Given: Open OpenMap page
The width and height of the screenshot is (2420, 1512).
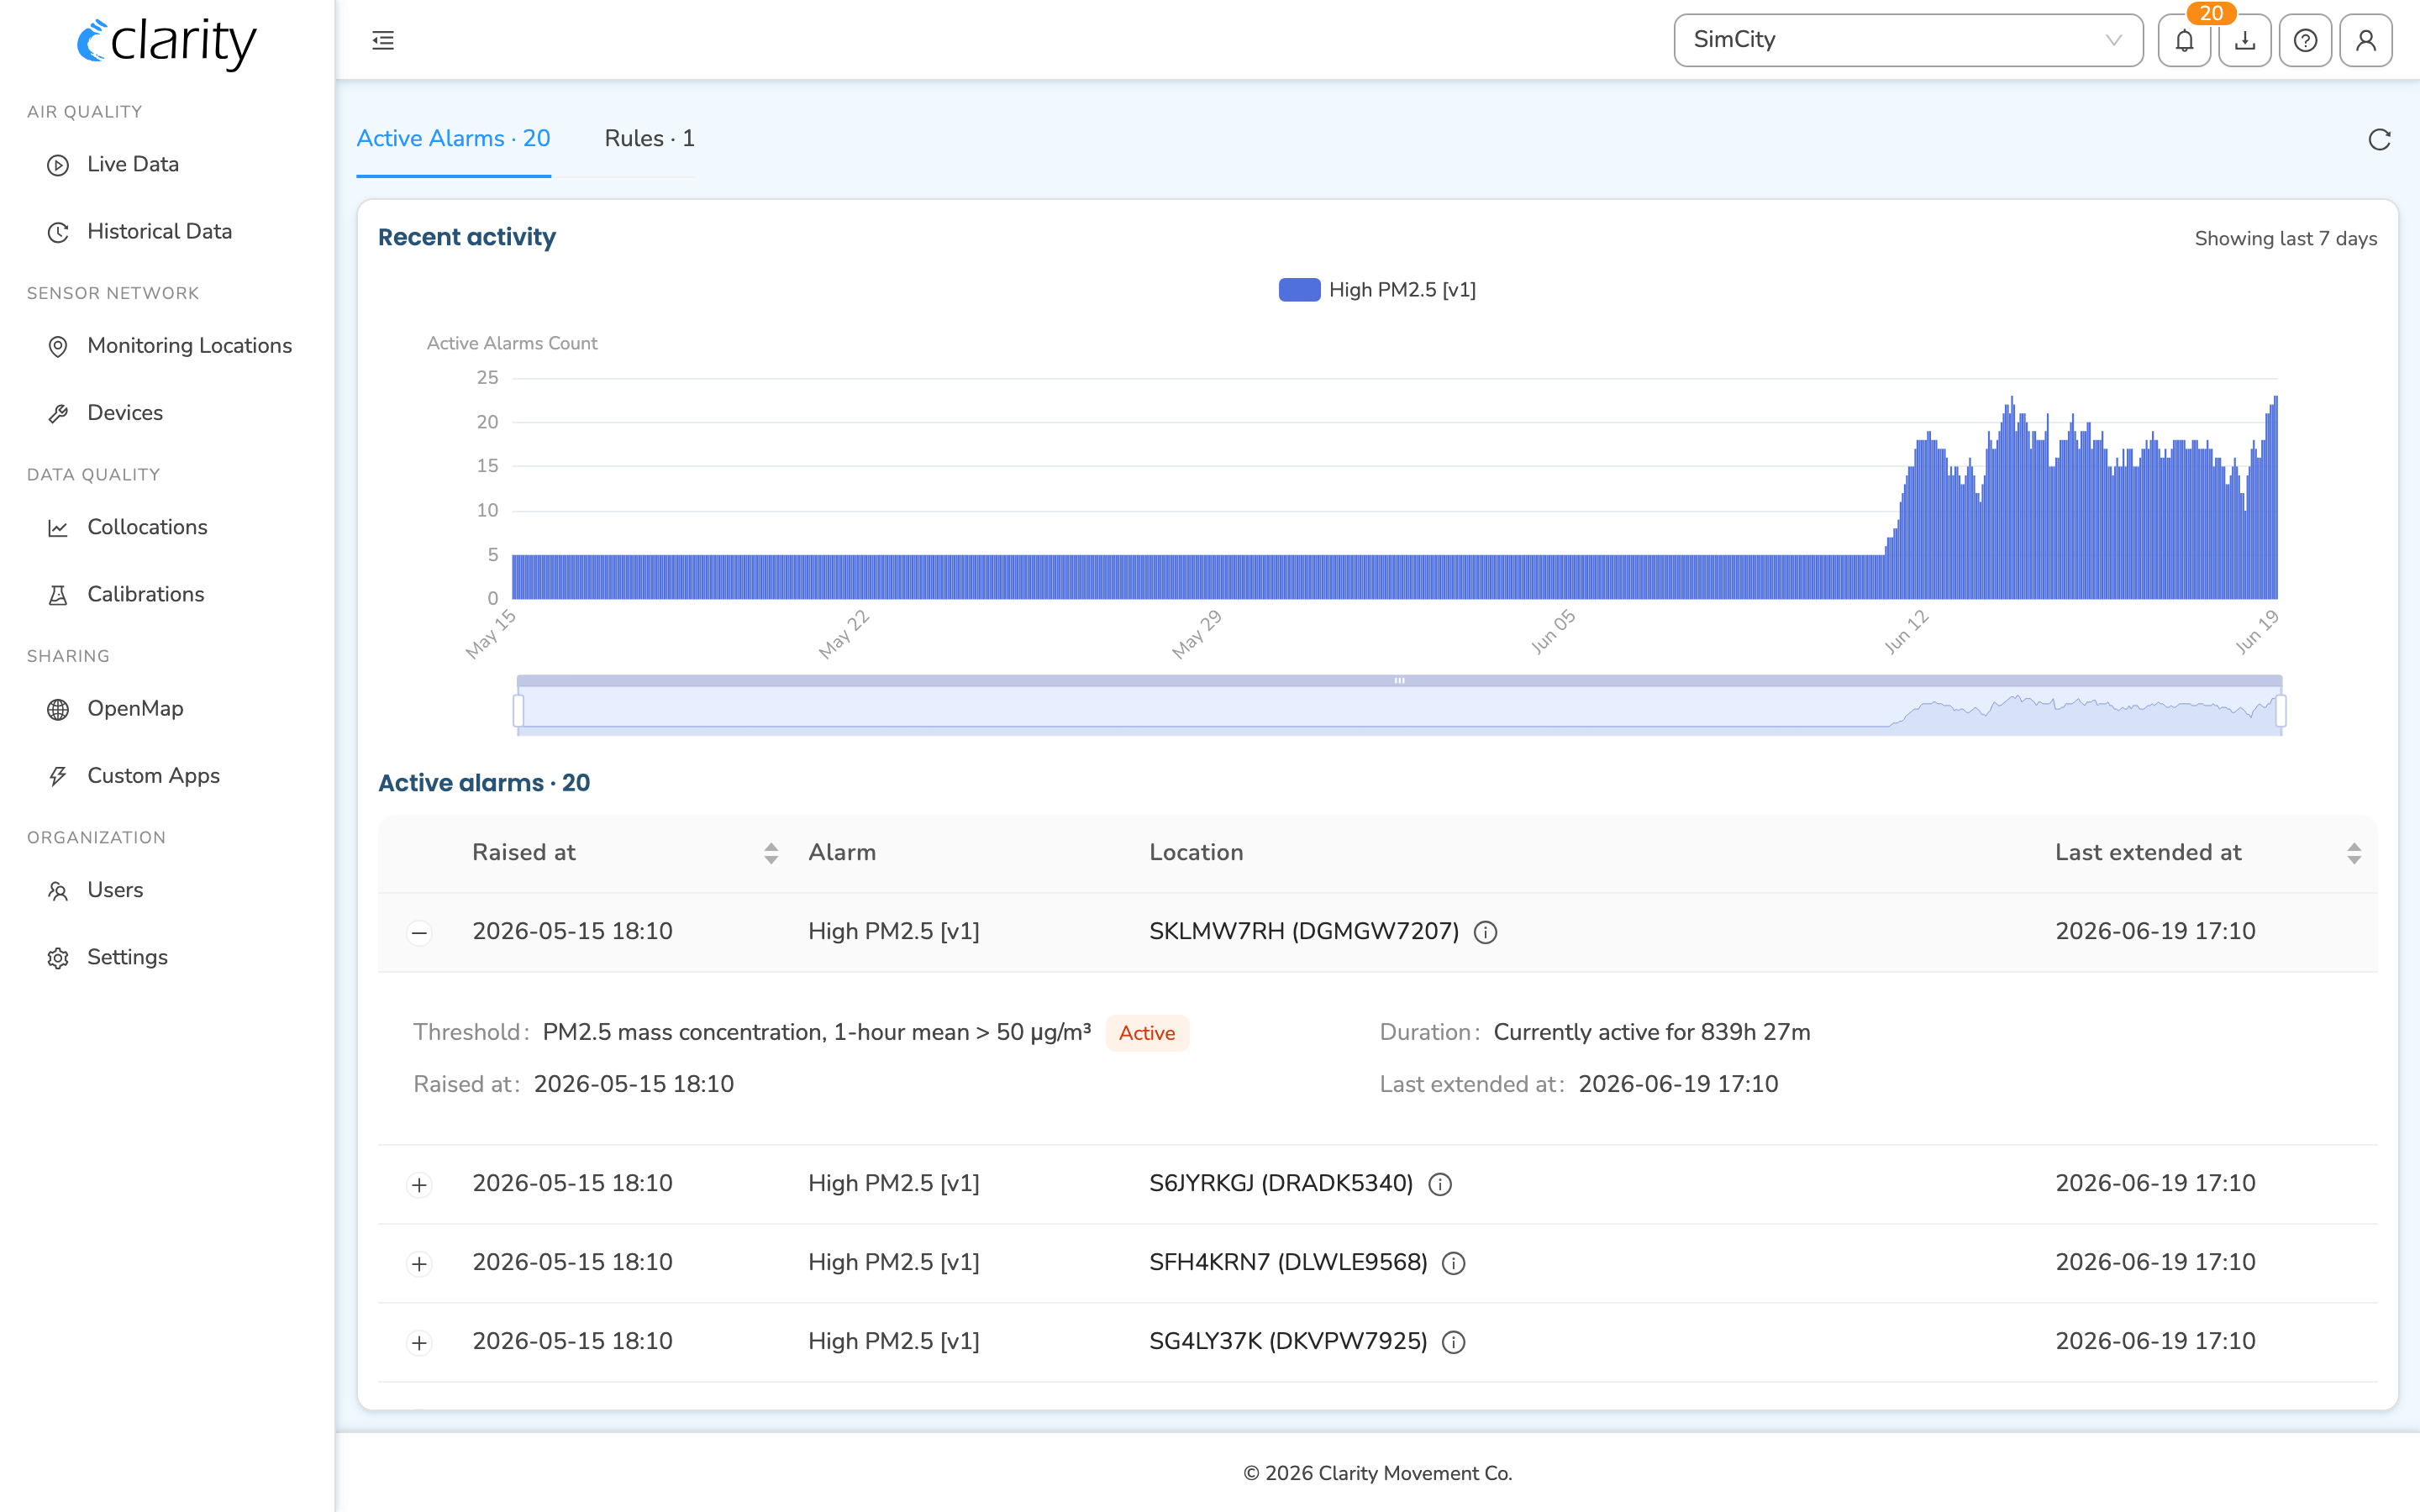Looking at the screenshot, I should pos(135,708).
